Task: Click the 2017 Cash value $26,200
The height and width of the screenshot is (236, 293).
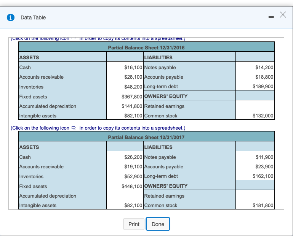Action: click(x=133, y=157)
